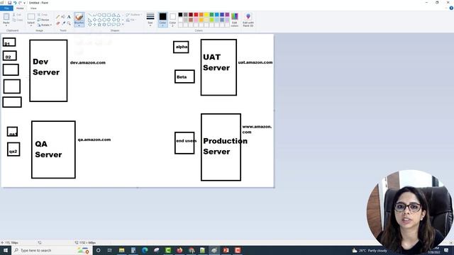Image resolution: width=454 pixels, height=255 pixels.
Task: Select the Color picker eyedropper tool
Action: click(63, 23)
